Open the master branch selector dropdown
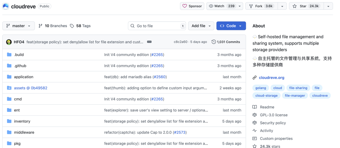Screen dimensions: 340x148 pyautogui.click(x=19, y=26)
